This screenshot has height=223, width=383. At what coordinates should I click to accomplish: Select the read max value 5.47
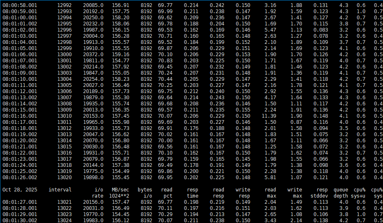pos(270,30)
